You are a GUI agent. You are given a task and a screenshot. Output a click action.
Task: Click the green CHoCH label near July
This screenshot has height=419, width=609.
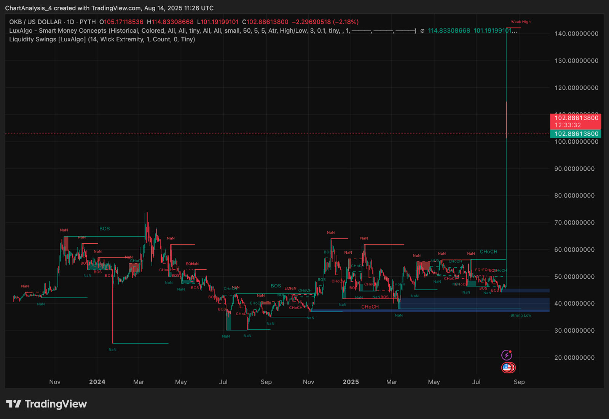(x=488, y=252)
